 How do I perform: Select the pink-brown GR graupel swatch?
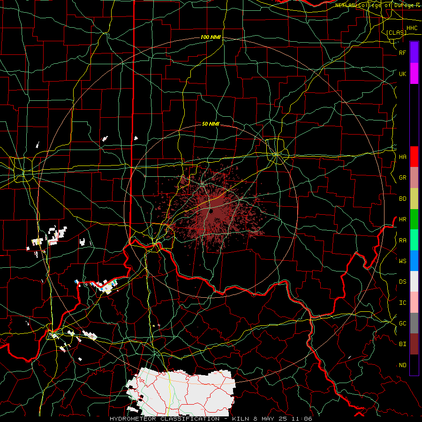pos(414,178)
